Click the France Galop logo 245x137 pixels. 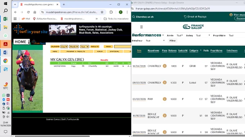193,27
